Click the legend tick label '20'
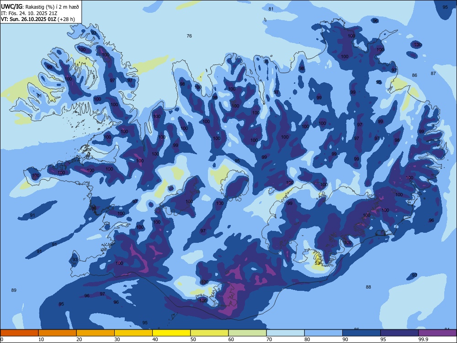 click(x=79, y=339)
